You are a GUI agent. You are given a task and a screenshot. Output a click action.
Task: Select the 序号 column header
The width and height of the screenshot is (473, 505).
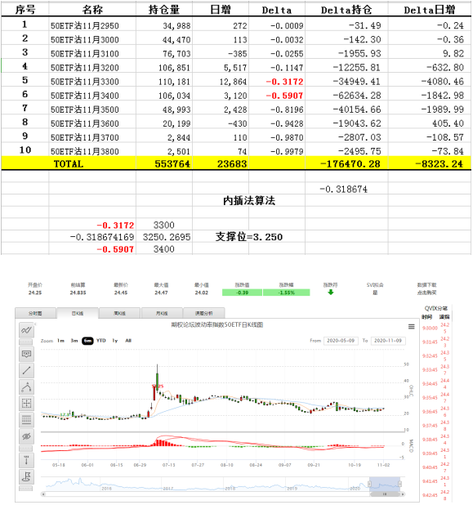[x=25, y=10]
